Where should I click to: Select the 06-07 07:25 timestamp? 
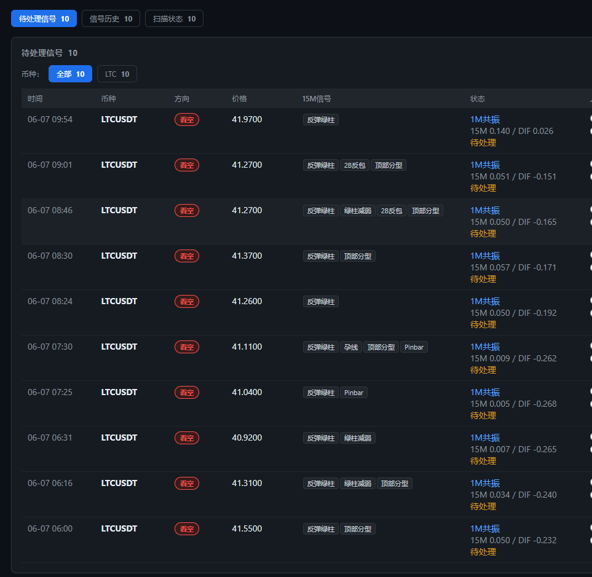coord(50,393)
